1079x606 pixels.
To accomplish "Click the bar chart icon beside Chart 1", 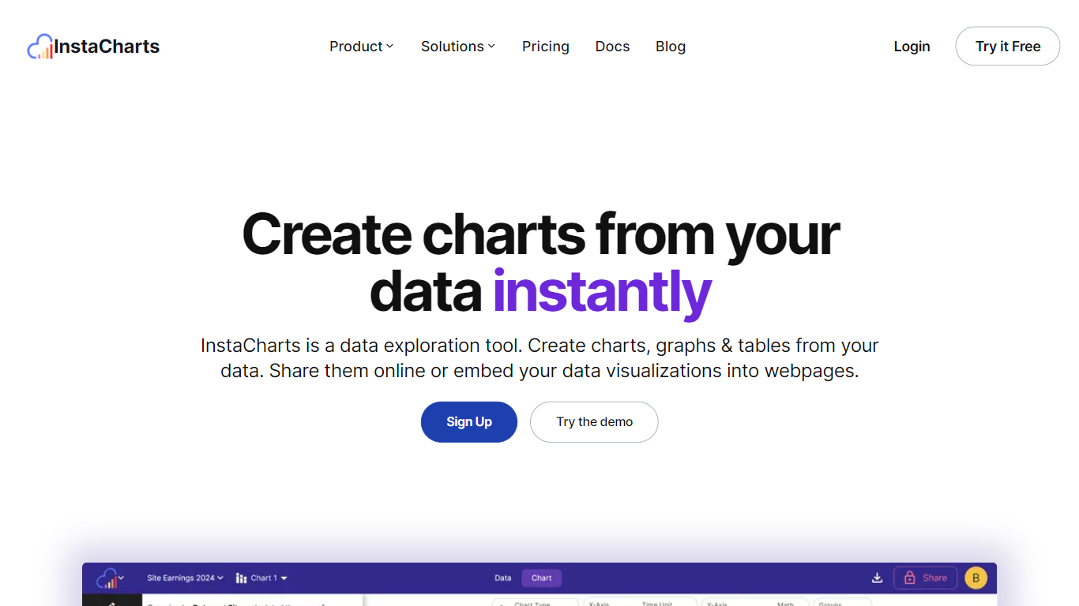I will click(242, 578).
